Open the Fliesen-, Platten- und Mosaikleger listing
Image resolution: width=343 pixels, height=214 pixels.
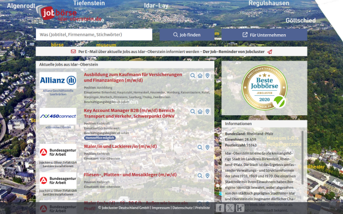coord(130,175)
